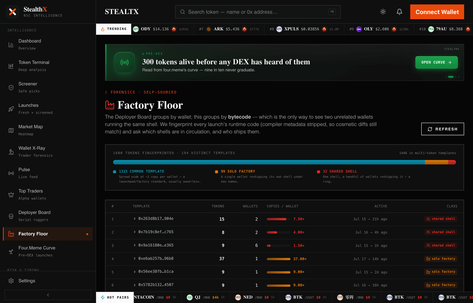Viewport: 473px width, 303px height.
Task: Expand template 0xe6ab257b…96b8 row
Action: (135, 259)
